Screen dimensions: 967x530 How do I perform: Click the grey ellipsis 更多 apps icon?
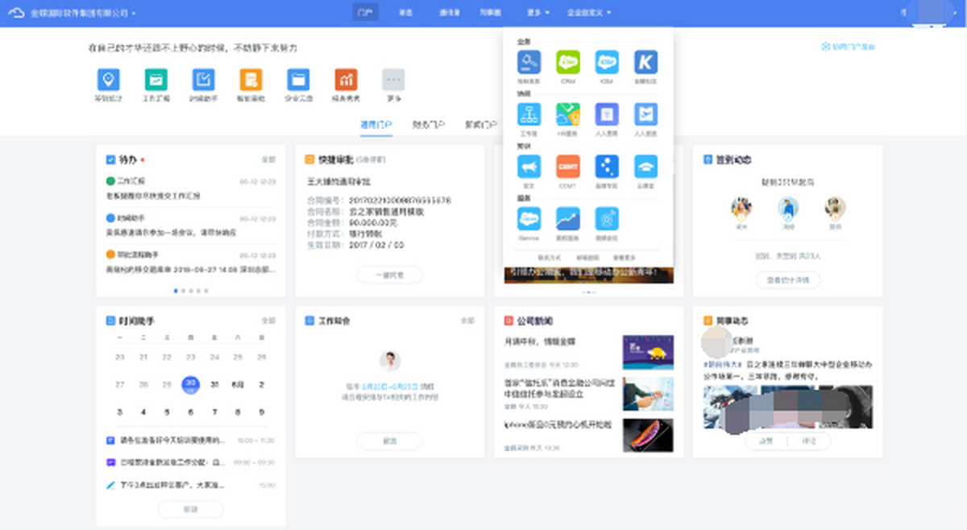point(393,80)
